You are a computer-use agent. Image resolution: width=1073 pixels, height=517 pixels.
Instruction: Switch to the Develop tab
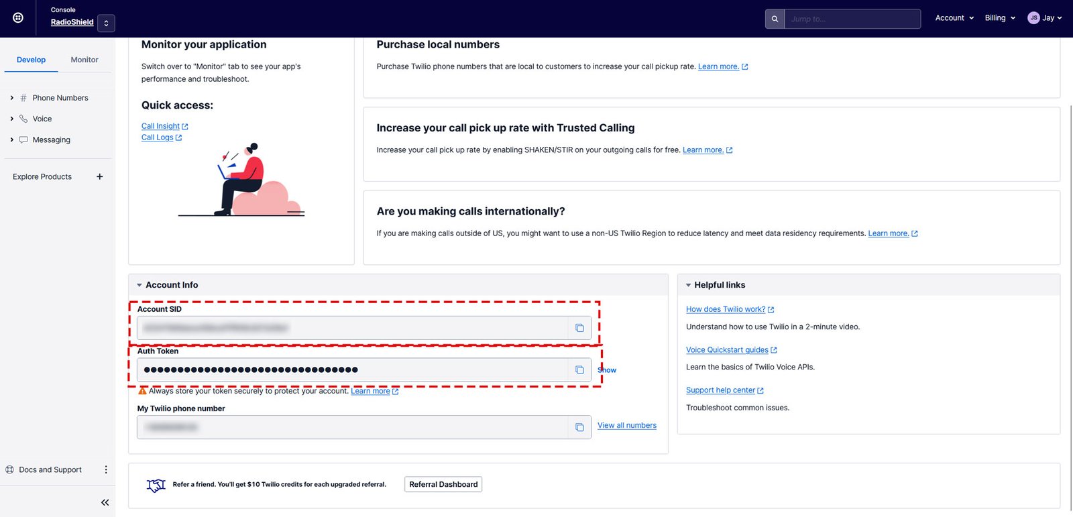[x=31, y=60]
